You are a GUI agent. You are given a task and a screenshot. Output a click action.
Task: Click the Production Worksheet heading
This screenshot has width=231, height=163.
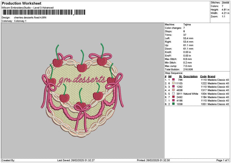pos(21,3)
